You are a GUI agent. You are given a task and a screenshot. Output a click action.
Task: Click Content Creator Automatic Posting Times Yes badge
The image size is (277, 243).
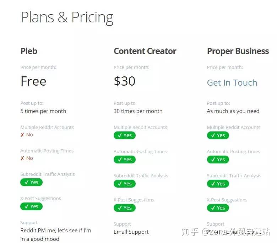coord(124,160)
